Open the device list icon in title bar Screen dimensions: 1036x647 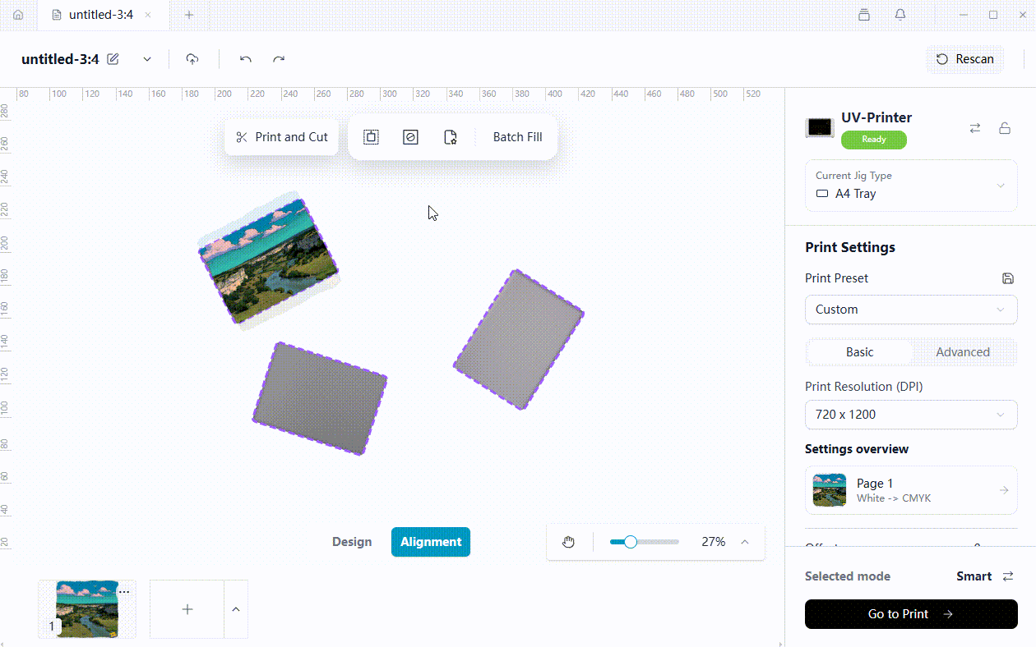click(x=863, y=15)
